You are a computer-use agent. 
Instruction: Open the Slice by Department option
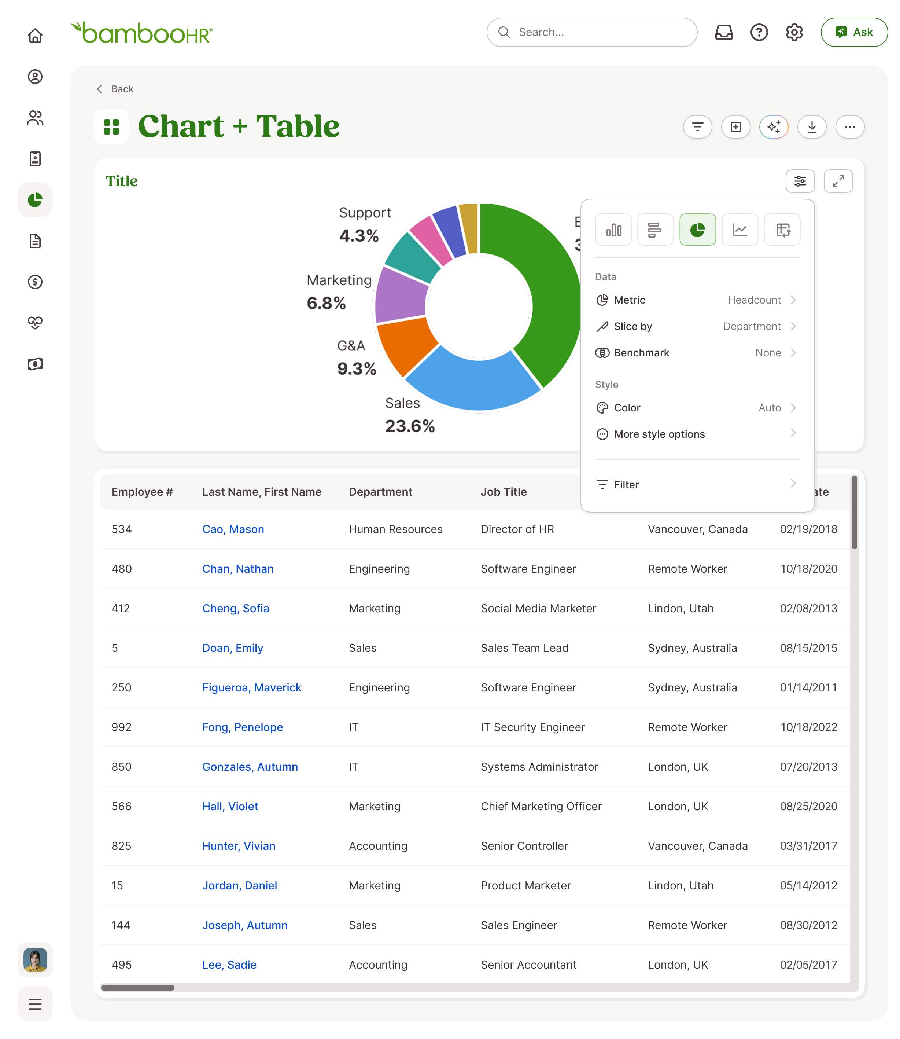697,327
